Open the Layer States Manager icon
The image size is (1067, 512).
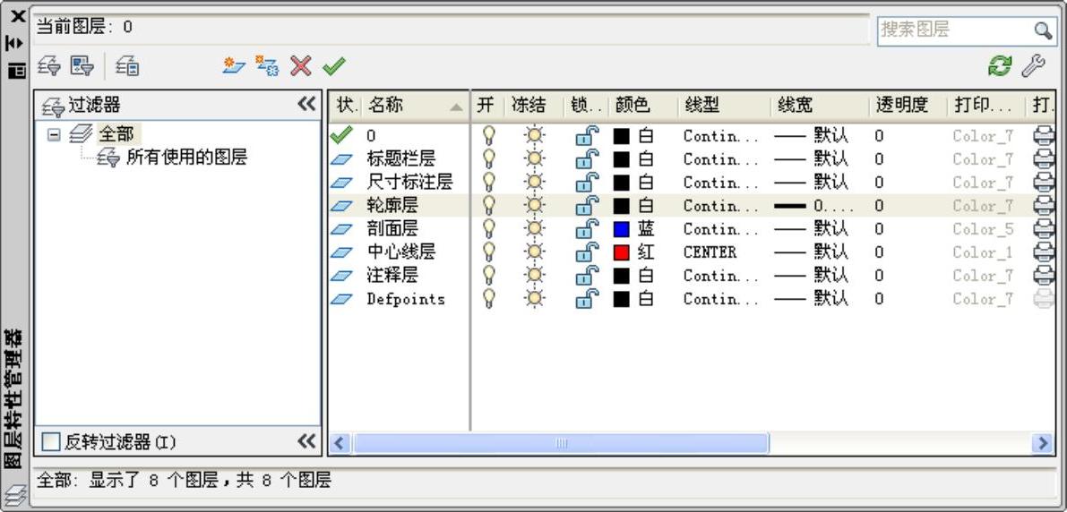pyautogui.click(x=127, y=65)
